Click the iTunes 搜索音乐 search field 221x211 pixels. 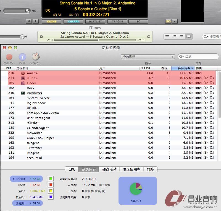[x=212, y=37]
